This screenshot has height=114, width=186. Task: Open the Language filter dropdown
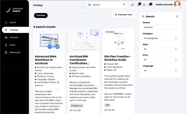160,70
